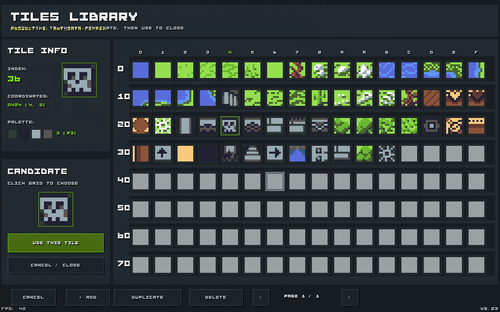Click the Delete button
500x312 pixels.
(x=216, y=297)
